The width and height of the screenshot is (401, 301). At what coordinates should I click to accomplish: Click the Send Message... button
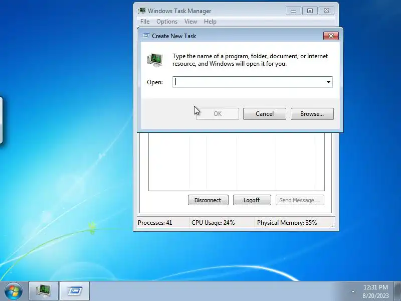(300, 200)
